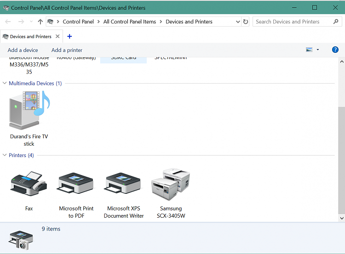
Task: Click All Control Panel Items breadcrumb
Action: tap(130, 22)
